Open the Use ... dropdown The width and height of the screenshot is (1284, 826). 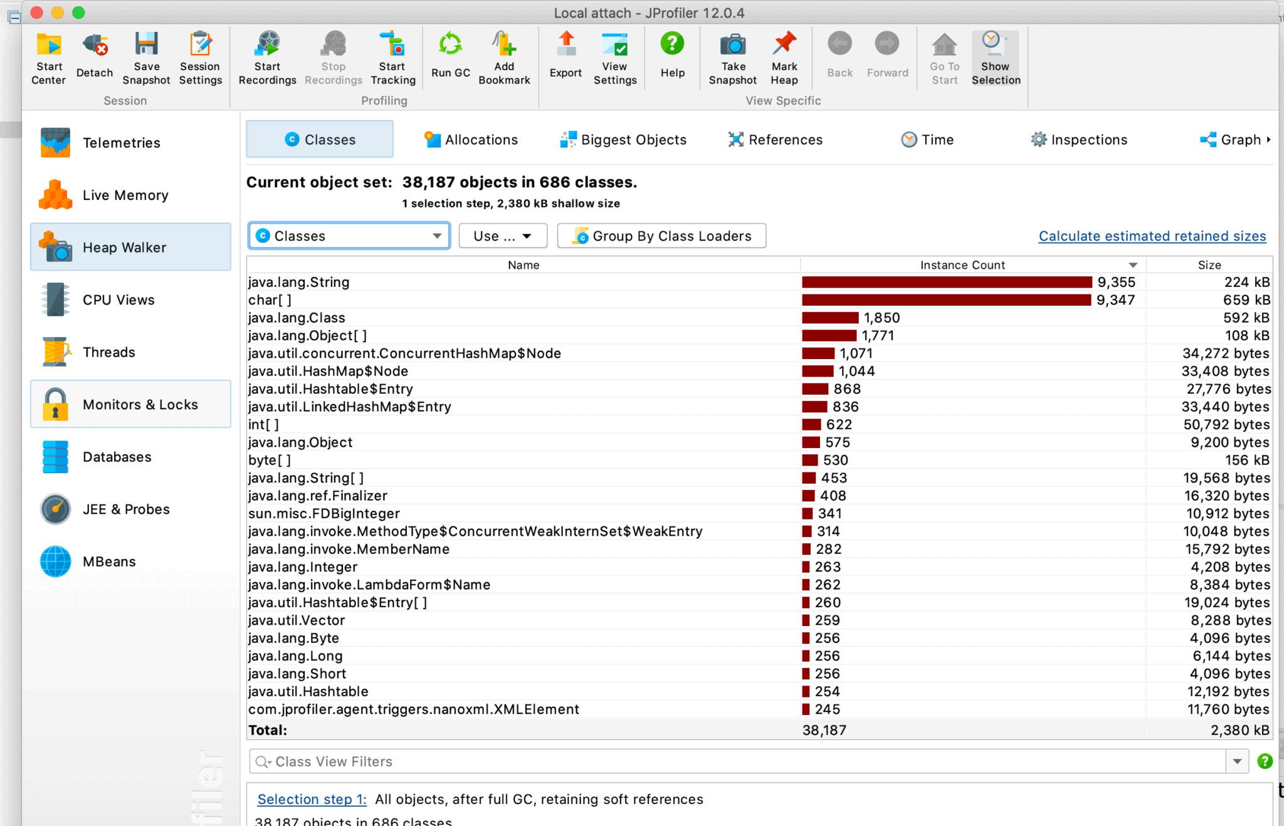502,236
